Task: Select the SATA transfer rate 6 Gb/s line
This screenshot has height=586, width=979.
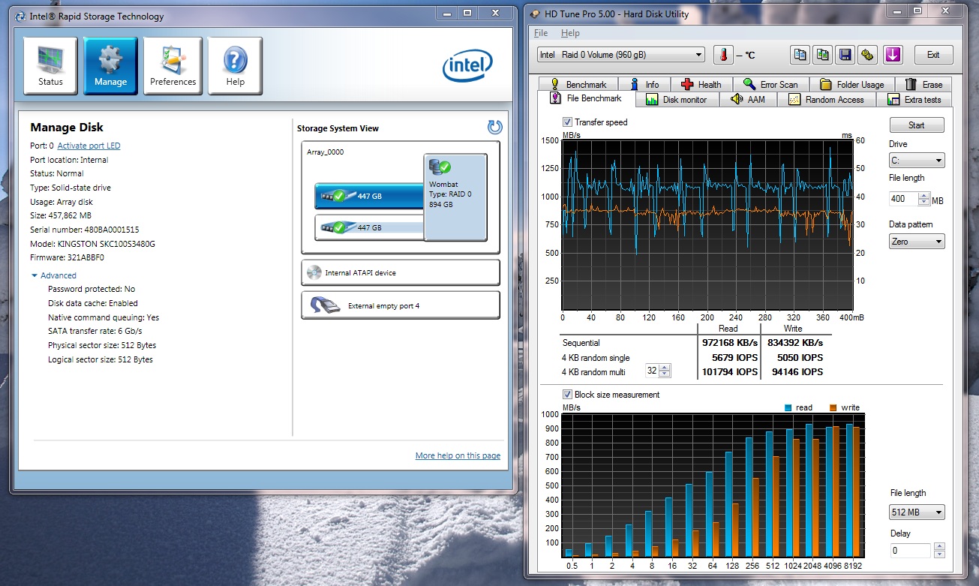Action: (x=95, y=331)
